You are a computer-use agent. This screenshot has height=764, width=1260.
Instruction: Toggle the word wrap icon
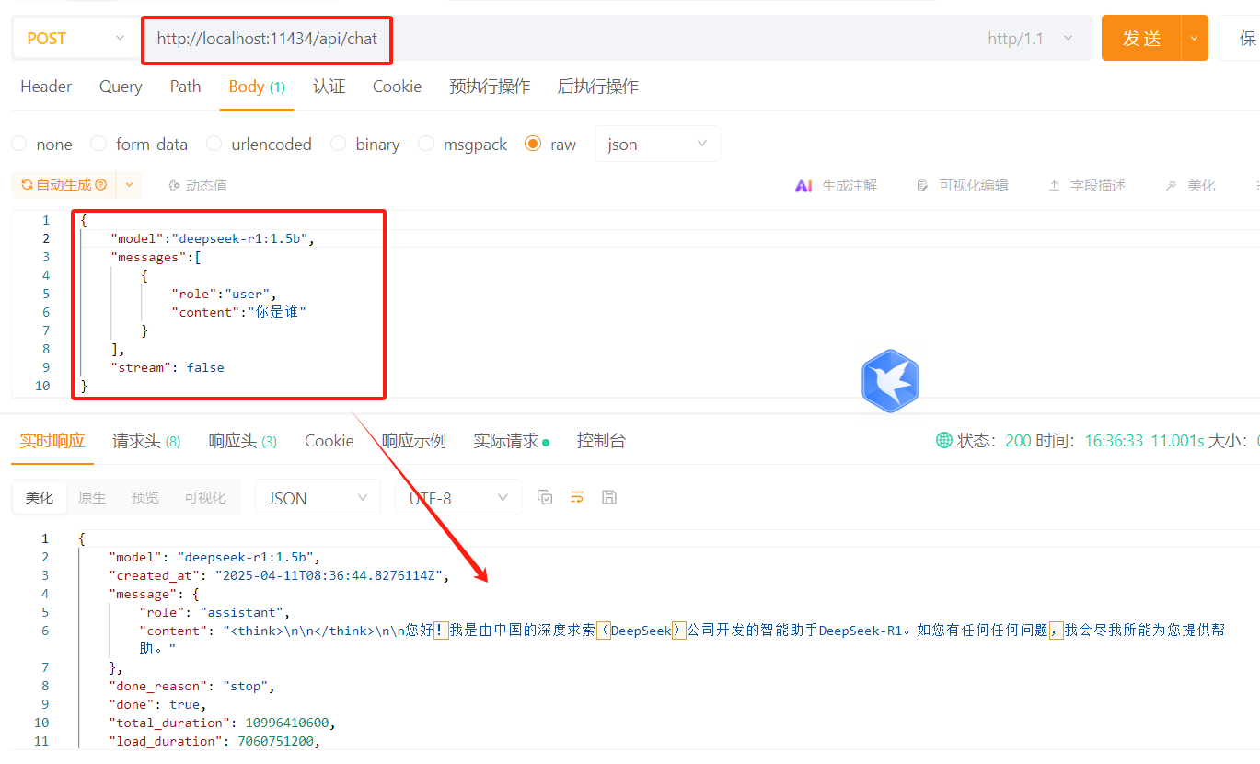coord(577,497)
